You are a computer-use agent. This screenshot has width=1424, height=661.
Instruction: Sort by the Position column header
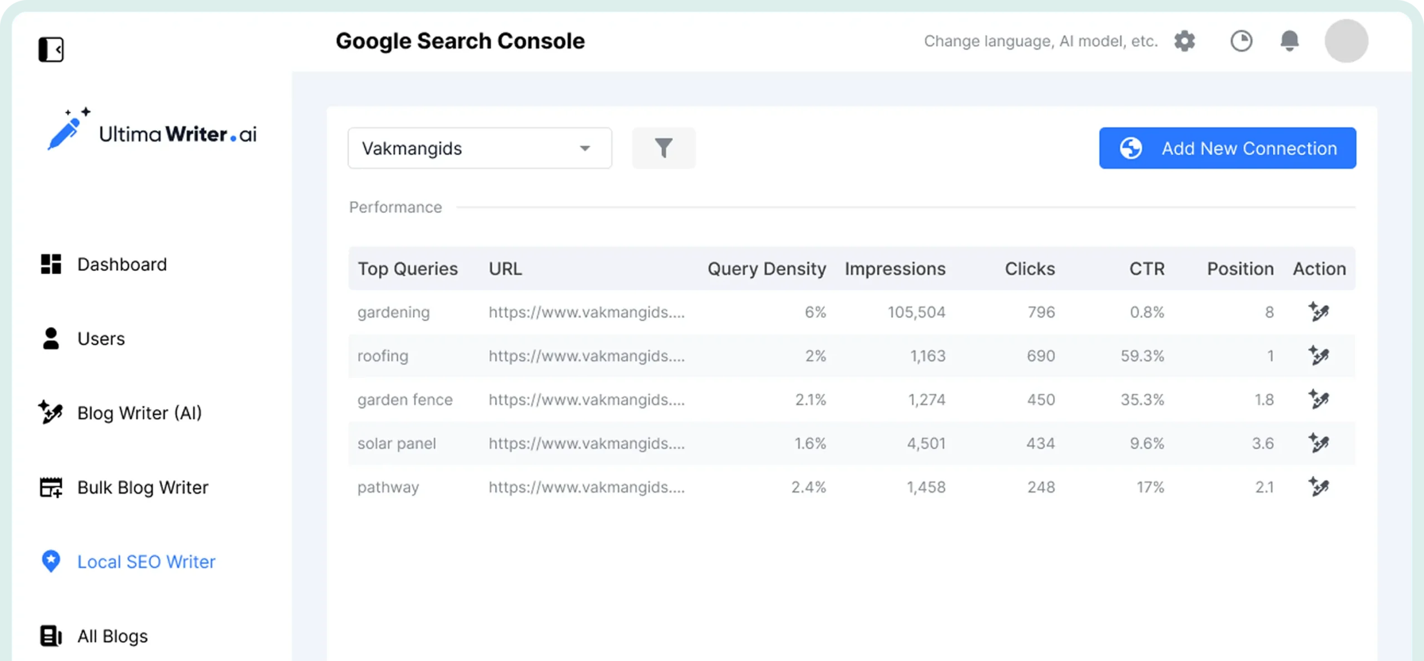click(1240, 269)
